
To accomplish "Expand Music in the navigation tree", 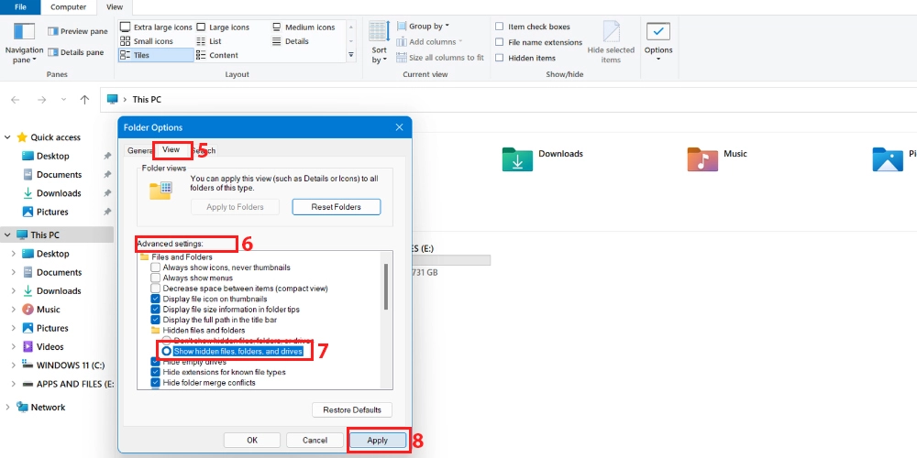I will point(14,310).
